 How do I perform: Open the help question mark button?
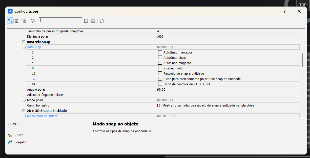(285, 11)
